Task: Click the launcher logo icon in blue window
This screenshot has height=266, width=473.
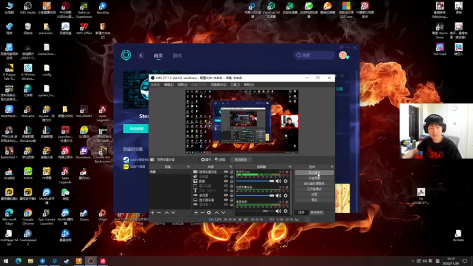Action: point(126,55)
